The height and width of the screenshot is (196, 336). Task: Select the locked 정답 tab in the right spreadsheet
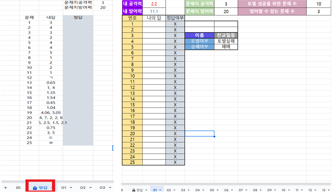[138, 190]
